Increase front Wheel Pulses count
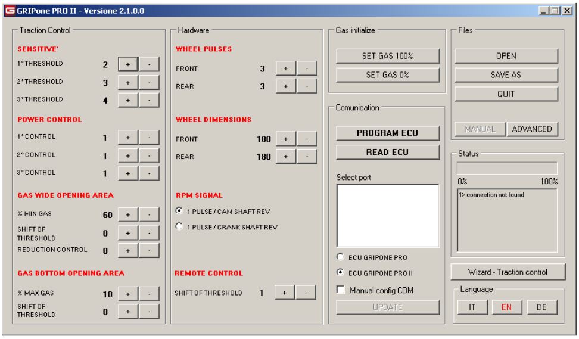This screenshot has height=339, width=579. click(286, 69)
